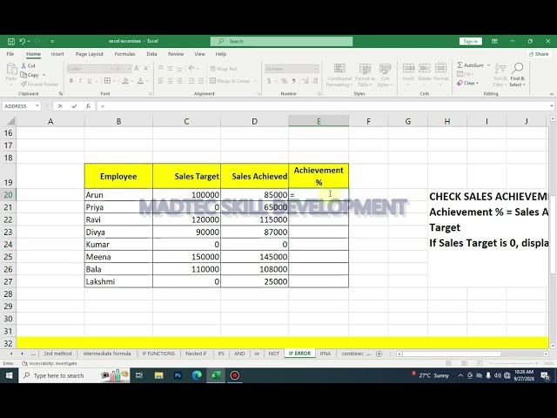
Task: Click the Copy icon
Action: pyautogui.click(x=23, y=75)
